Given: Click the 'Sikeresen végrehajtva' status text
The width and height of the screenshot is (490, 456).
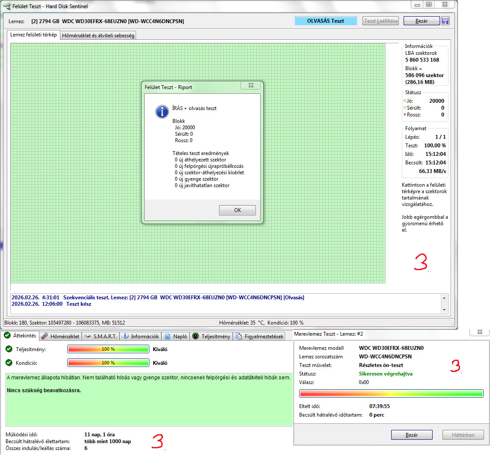Looking at the screenshot, I should click(386, 374).
